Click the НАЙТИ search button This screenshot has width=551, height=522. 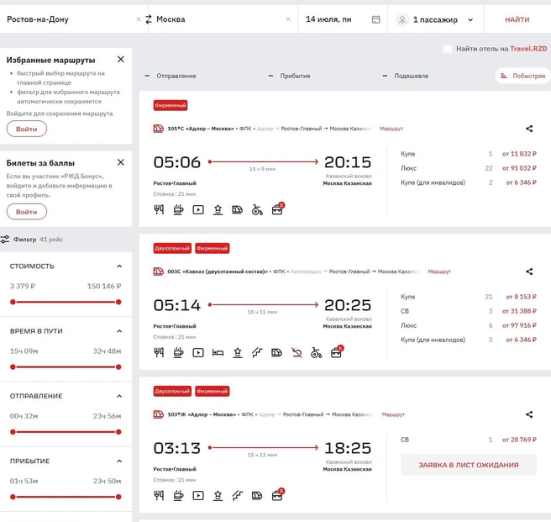click(517, 19)
